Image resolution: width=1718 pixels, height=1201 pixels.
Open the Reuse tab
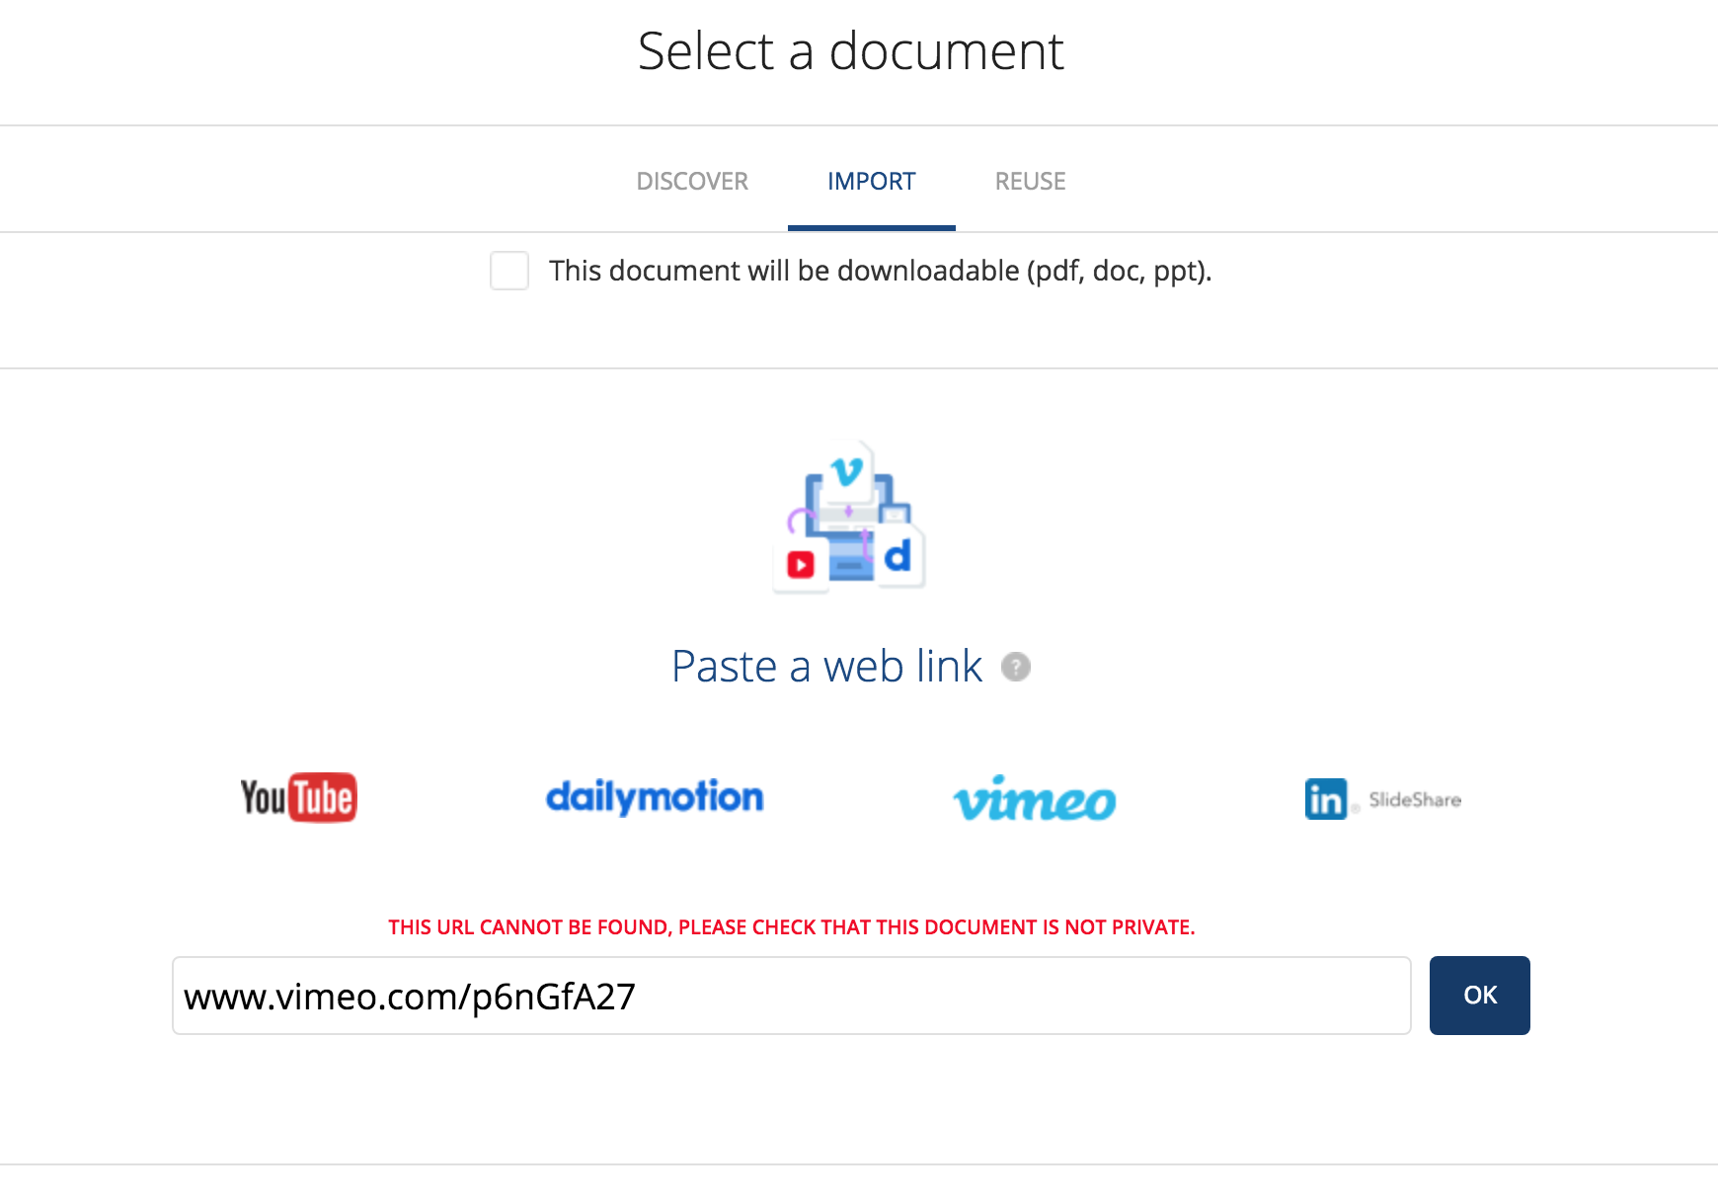tap(1030, 182)
